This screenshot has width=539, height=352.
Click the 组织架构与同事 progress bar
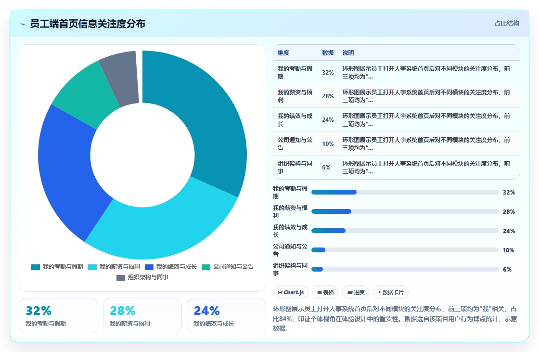(405, 269)
